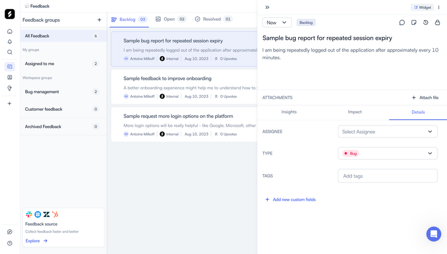Viewport: 447px width, 254px height.
Task: Open the New status dropdown
Action: [277, 23]
